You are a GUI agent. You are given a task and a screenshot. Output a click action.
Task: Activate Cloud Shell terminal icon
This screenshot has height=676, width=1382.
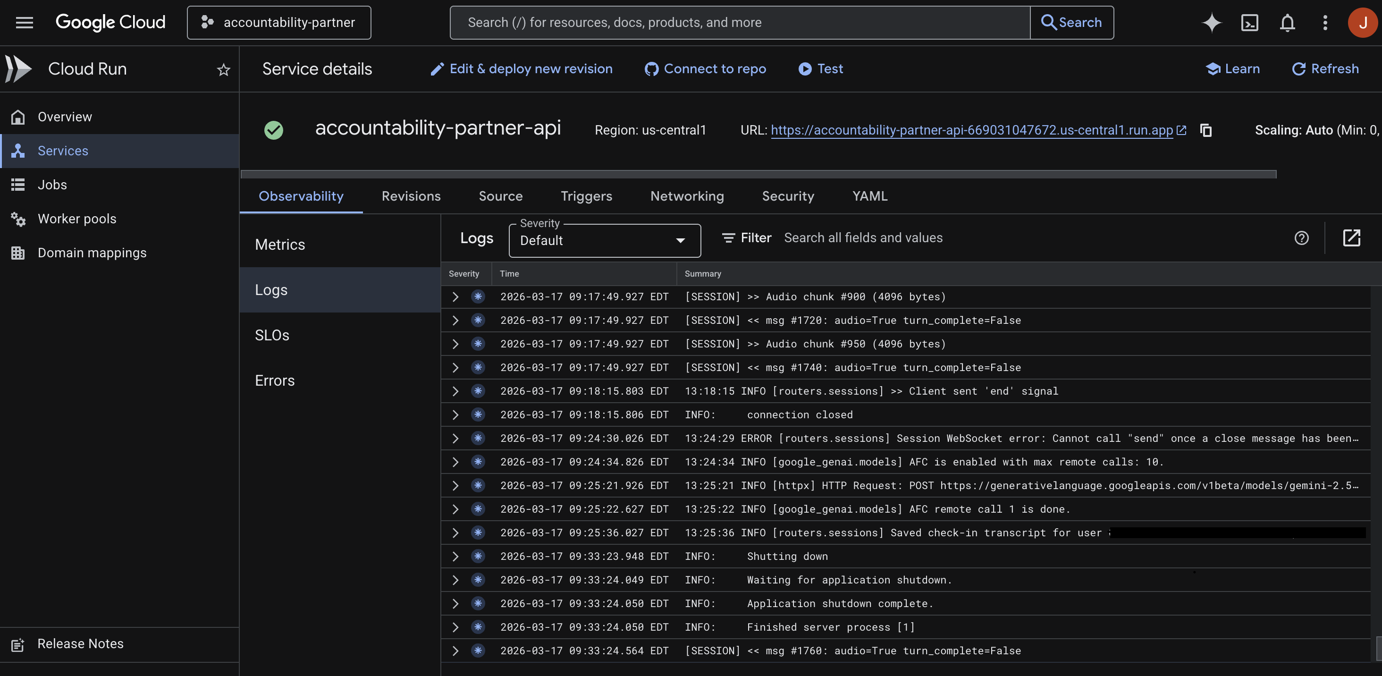click(1249, 23)
